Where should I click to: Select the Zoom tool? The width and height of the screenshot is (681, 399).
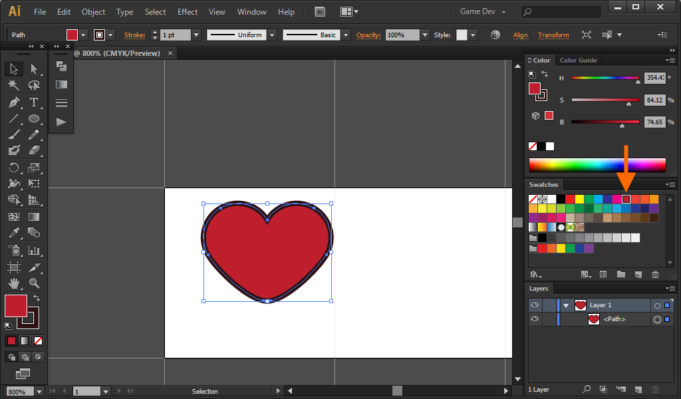pos(34,283)
